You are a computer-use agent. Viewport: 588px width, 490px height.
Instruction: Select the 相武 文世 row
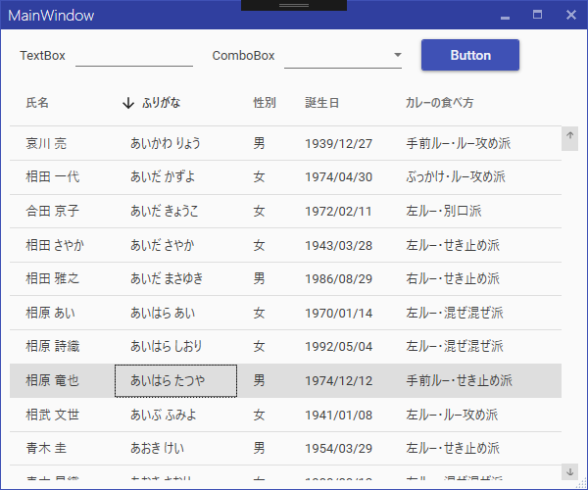53,415
